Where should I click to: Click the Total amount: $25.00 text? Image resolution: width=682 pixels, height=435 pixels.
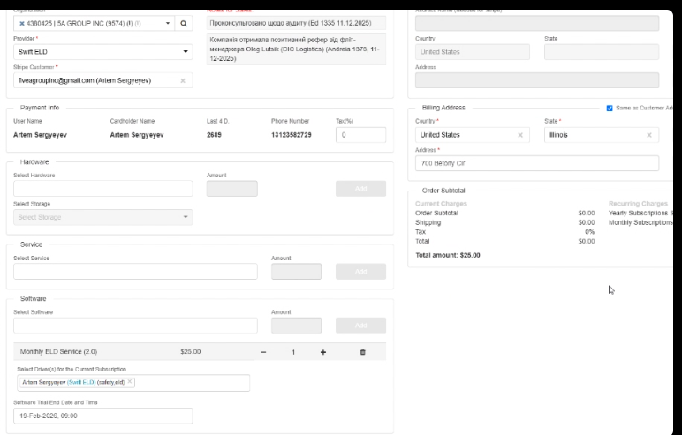pos(448,256)
